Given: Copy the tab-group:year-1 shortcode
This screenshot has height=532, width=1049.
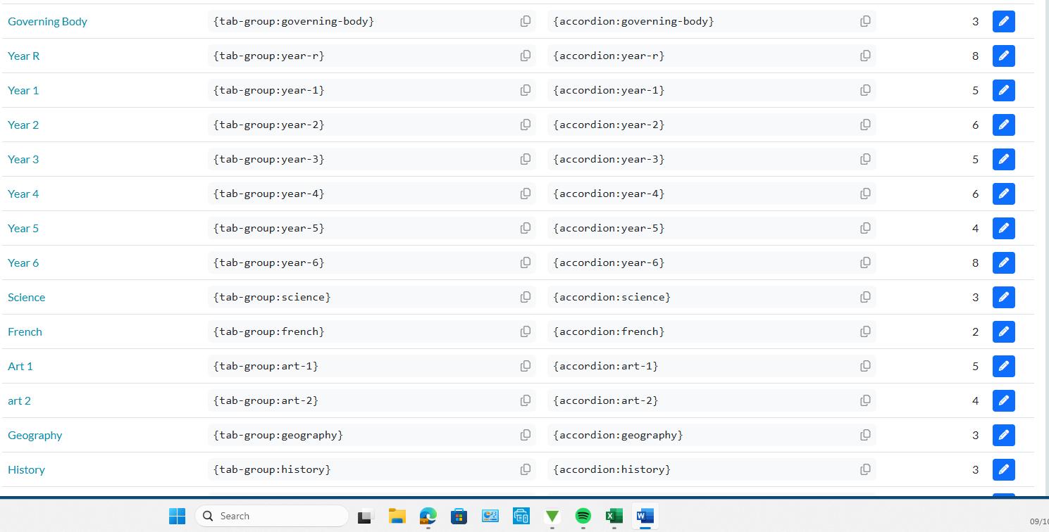Looking at the screenshot, I should tap(526, 90).
